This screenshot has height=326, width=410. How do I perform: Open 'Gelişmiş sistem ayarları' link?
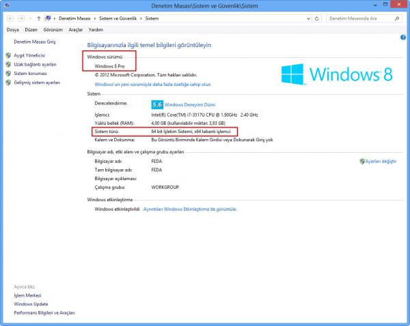37,83
